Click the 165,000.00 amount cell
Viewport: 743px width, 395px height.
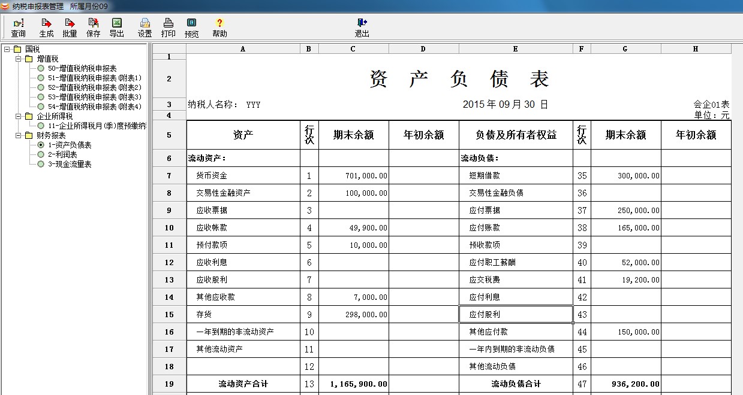tap(625, 227)
